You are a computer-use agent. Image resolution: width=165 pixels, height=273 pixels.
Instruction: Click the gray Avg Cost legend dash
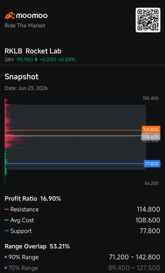[x=7, y=220]
